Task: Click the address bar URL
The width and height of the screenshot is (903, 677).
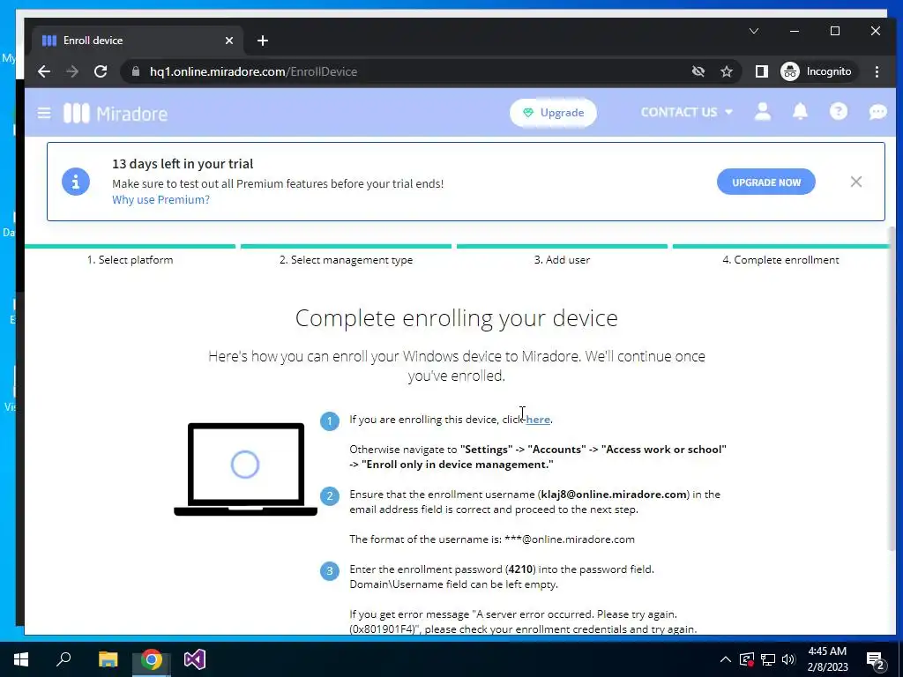Action: point(253,71)
